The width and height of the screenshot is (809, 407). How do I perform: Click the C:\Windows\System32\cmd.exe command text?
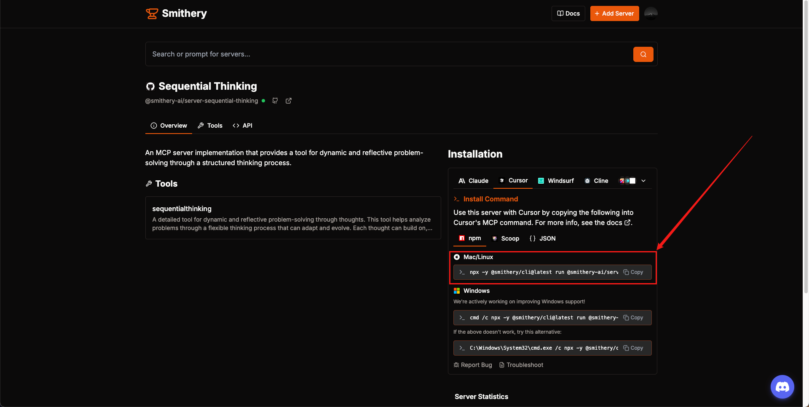click(544, 348)
